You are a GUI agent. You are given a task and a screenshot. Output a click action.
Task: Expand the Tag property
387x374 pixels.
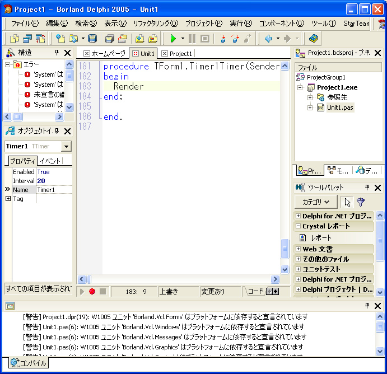click(8, 199)
